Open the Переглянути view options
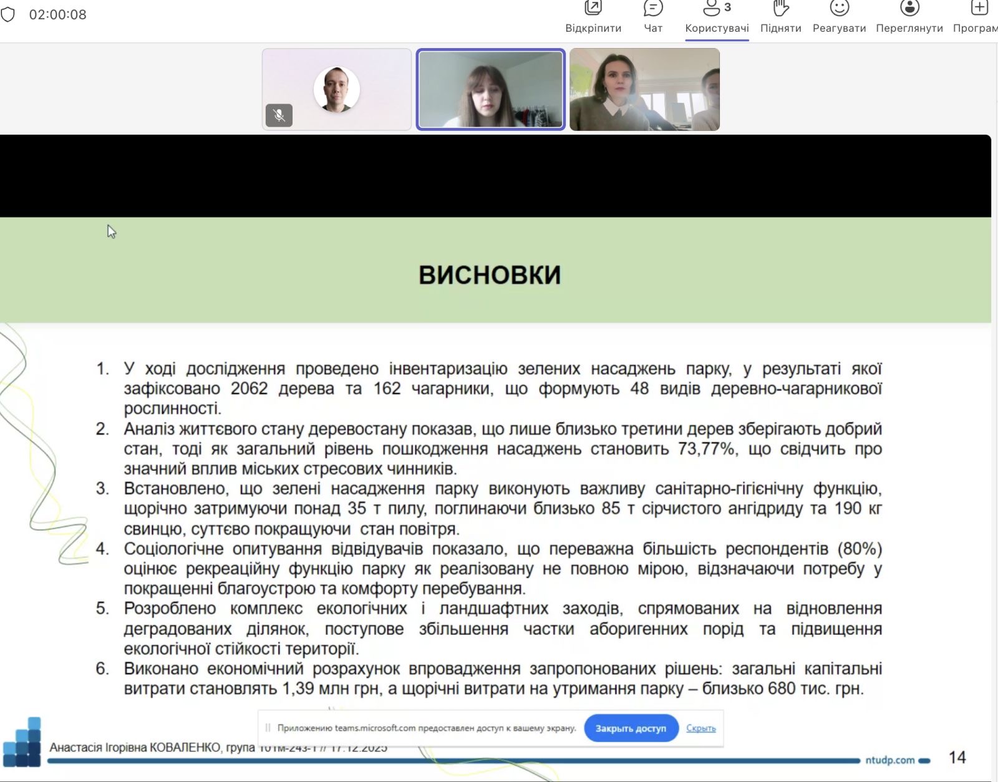Viewport: 998px width, 782px height. pyautogui.click(x=909, y=9)
